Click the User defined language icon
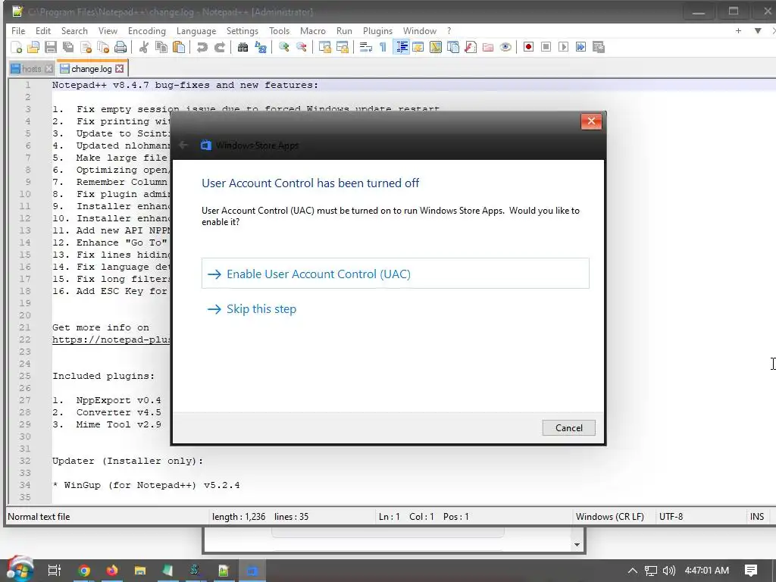 click(x=418, y=47)
